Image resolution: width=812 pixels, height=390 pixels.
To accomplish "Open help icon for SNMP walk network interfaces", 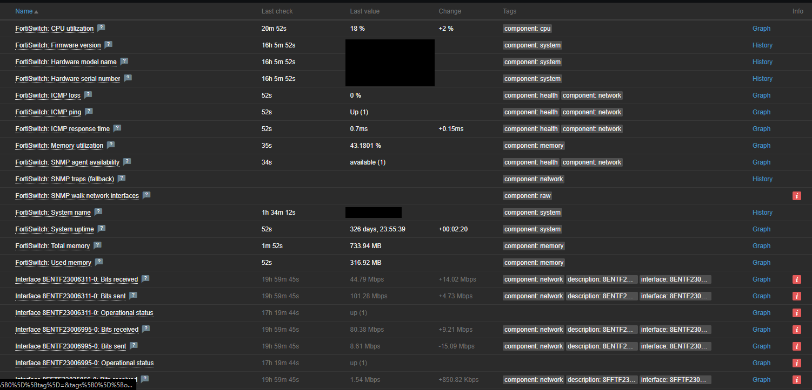I will point(146,195).
